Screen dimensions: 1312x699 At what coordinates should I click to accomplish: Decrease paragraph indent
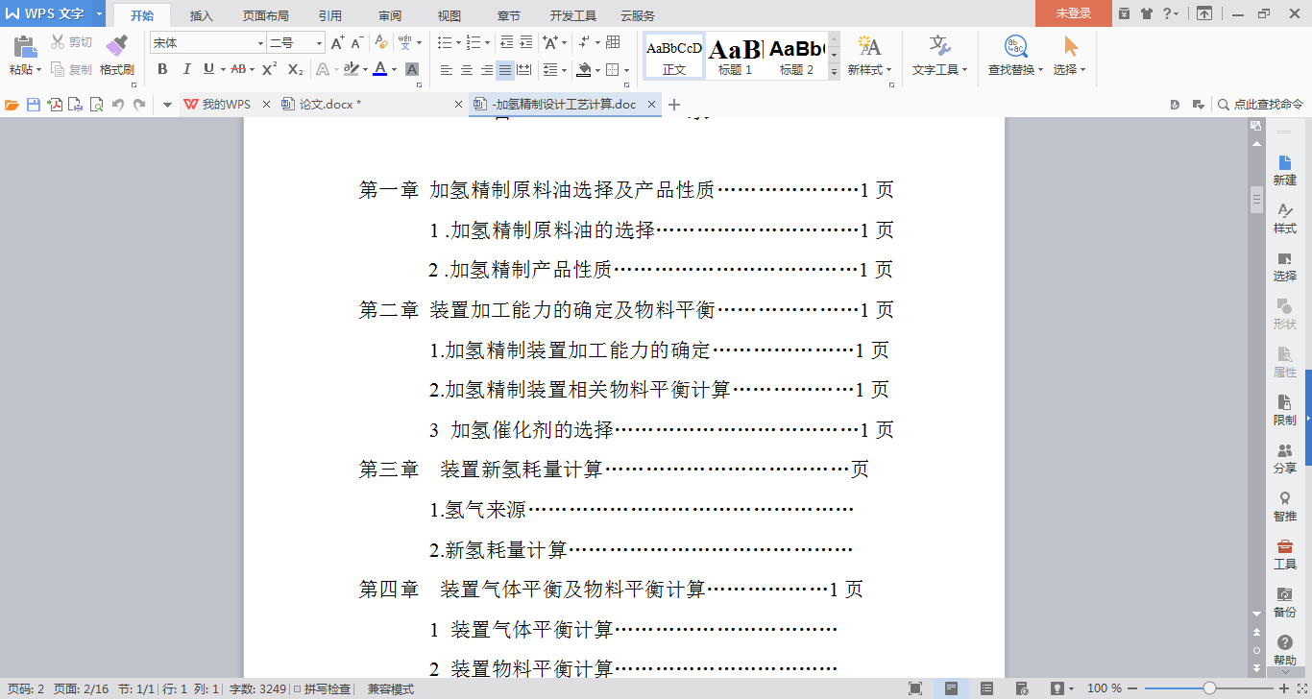[x=507, y=43]
